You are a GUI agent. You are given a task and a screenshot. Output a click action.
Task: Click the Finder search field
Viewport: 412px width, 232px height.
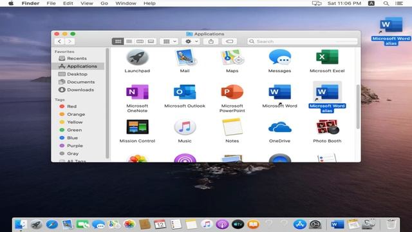point(303,41)
